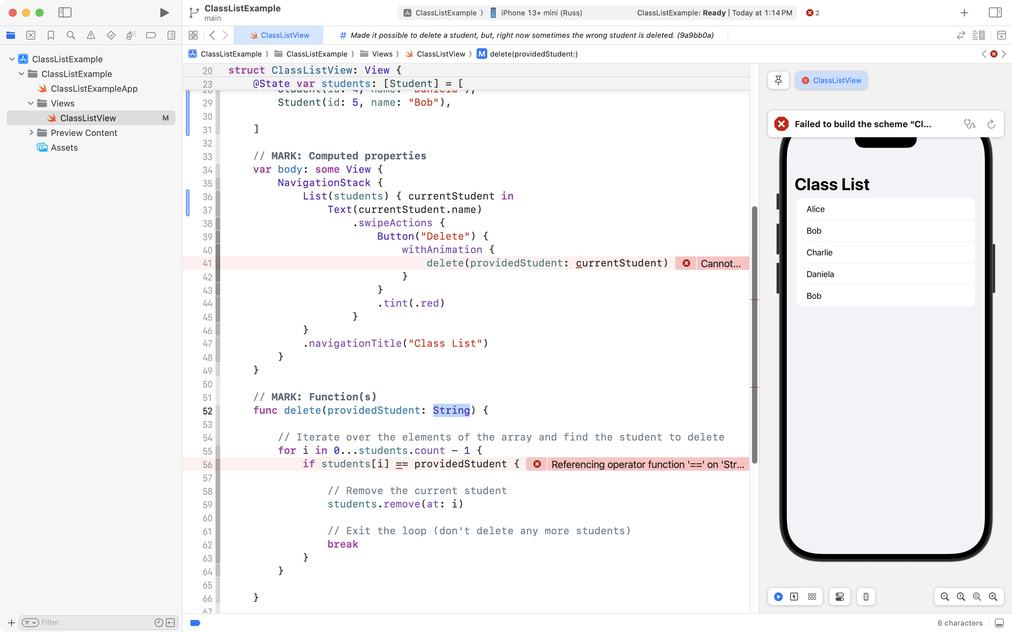The image size is (1012, 632).
Task: Expand the Preview Content folder
Action: [31, 133]
